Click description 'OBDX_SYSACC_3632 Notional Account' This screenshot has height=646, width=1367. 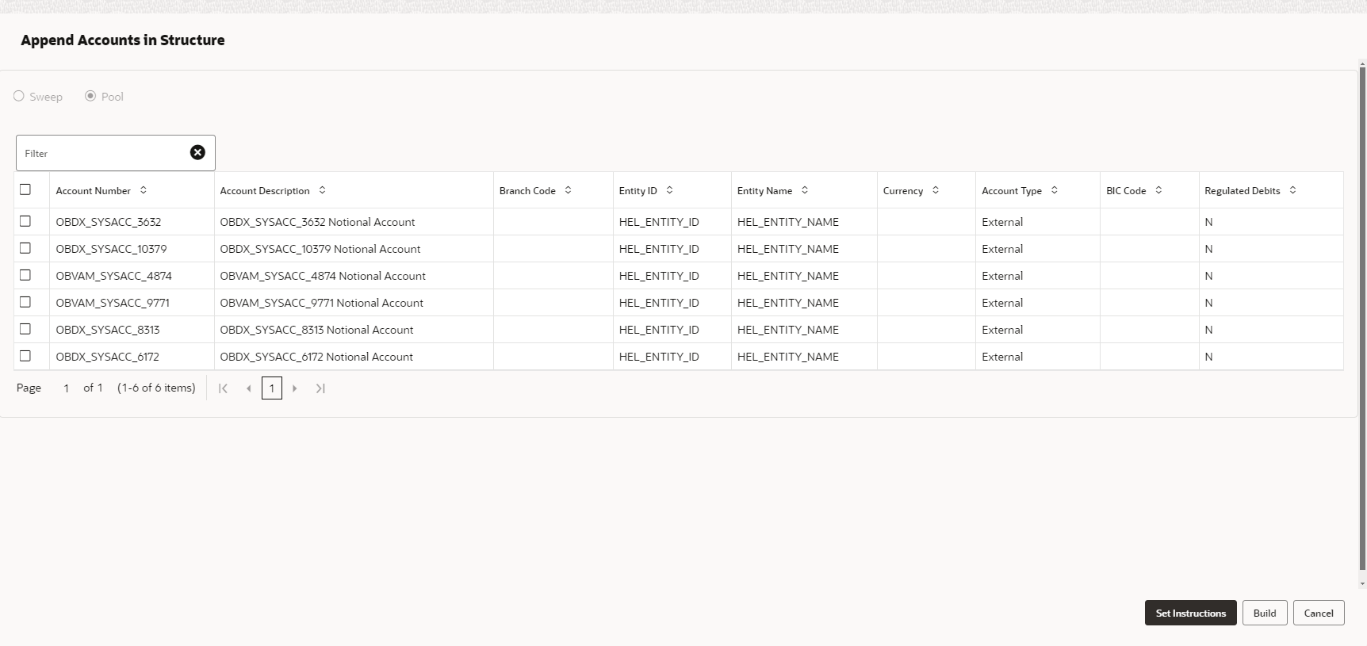point(317,222)
